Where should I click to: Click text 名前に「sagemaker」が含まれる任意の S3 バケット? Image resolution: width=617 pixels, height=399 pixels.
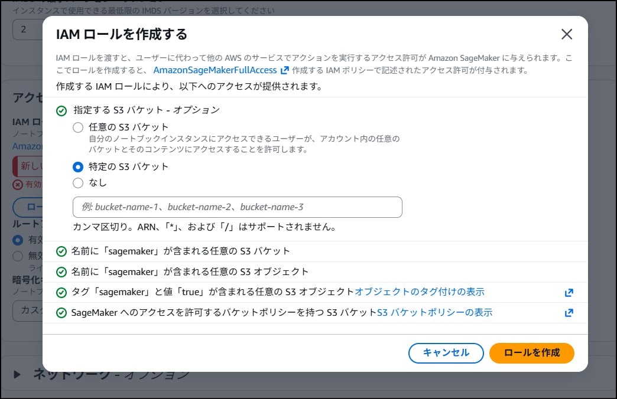point(181,251)
